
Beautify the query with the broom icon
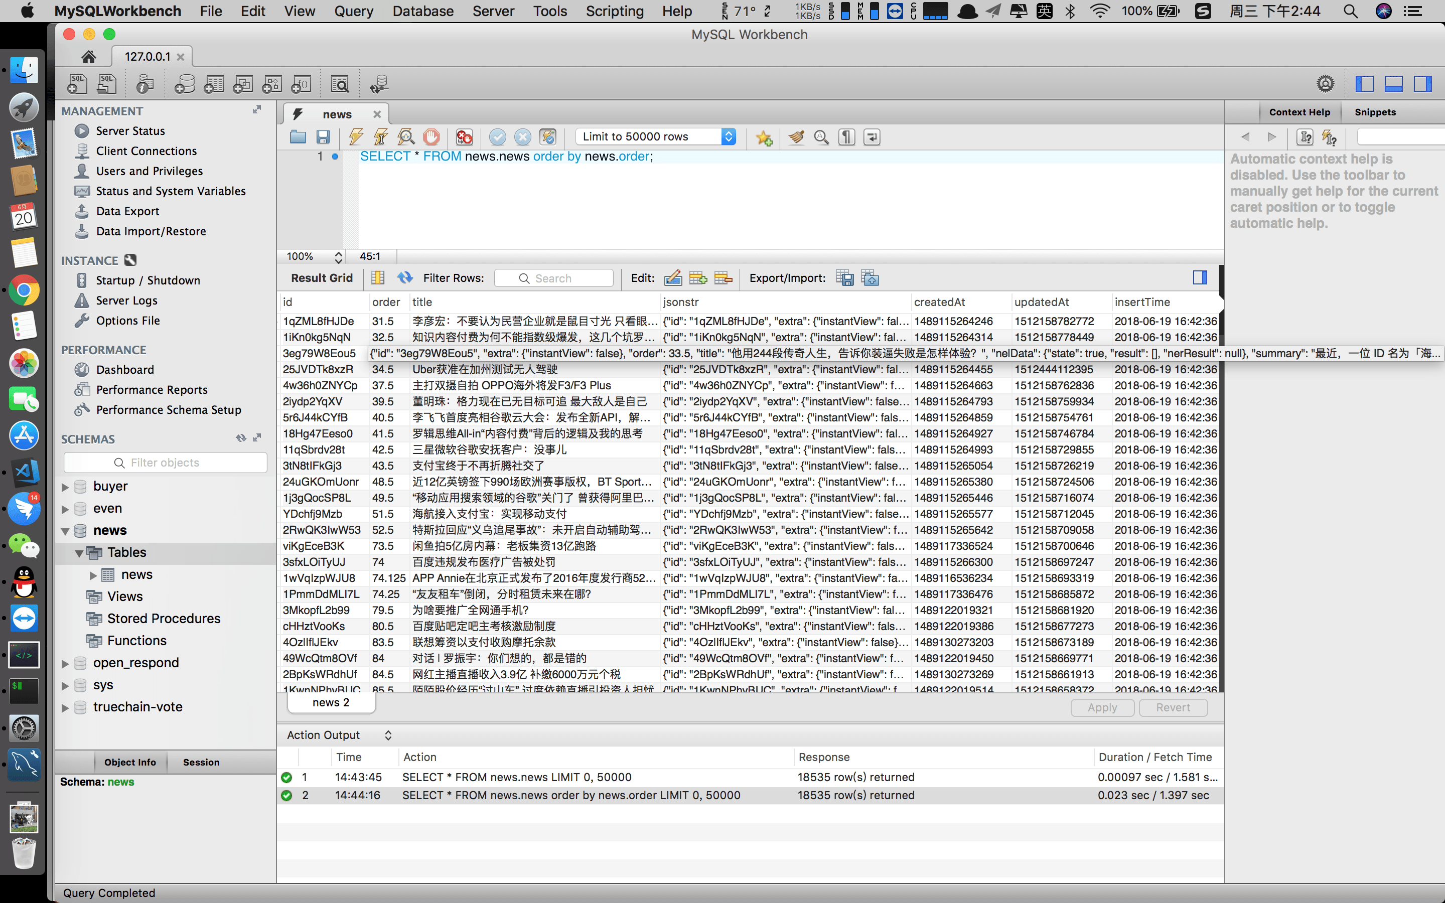[796, 137]
